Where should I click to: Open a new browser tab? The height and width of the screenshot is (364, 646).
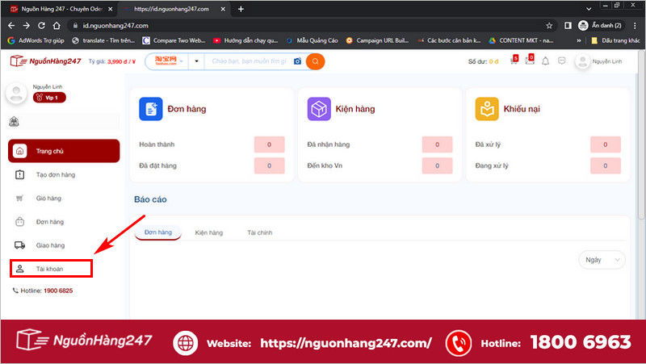241,9
